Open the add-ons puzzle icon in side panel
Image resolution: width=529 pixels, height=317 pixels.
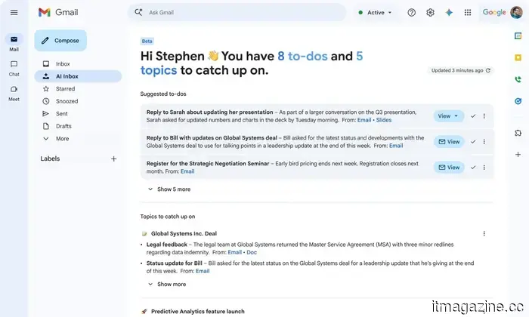518,133
